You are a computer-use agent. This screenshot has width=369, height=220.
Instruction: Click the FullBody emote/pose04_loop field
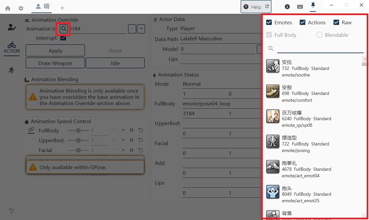point(222,104)
